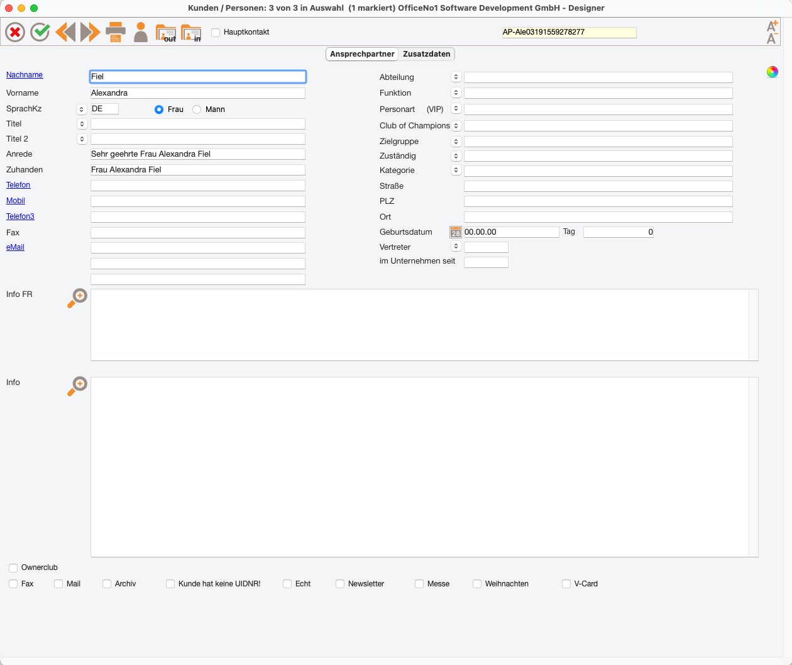The width and height of the screenshot is (792, 665).
Task: Click the printer icon
Action: [116, 32]
